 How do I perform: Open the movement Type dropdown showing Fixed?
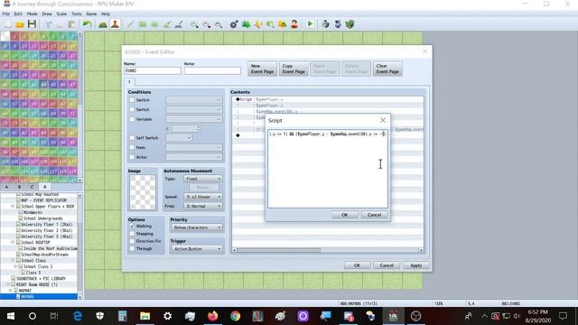pyautogui.click(x=202, y=179)
